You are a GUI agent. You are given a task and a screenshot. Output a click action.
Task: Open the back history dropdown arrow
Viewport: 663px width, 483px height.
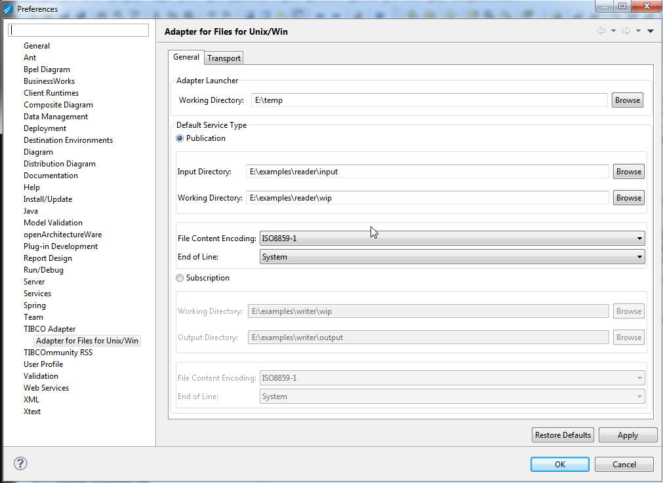click(613, 31)
